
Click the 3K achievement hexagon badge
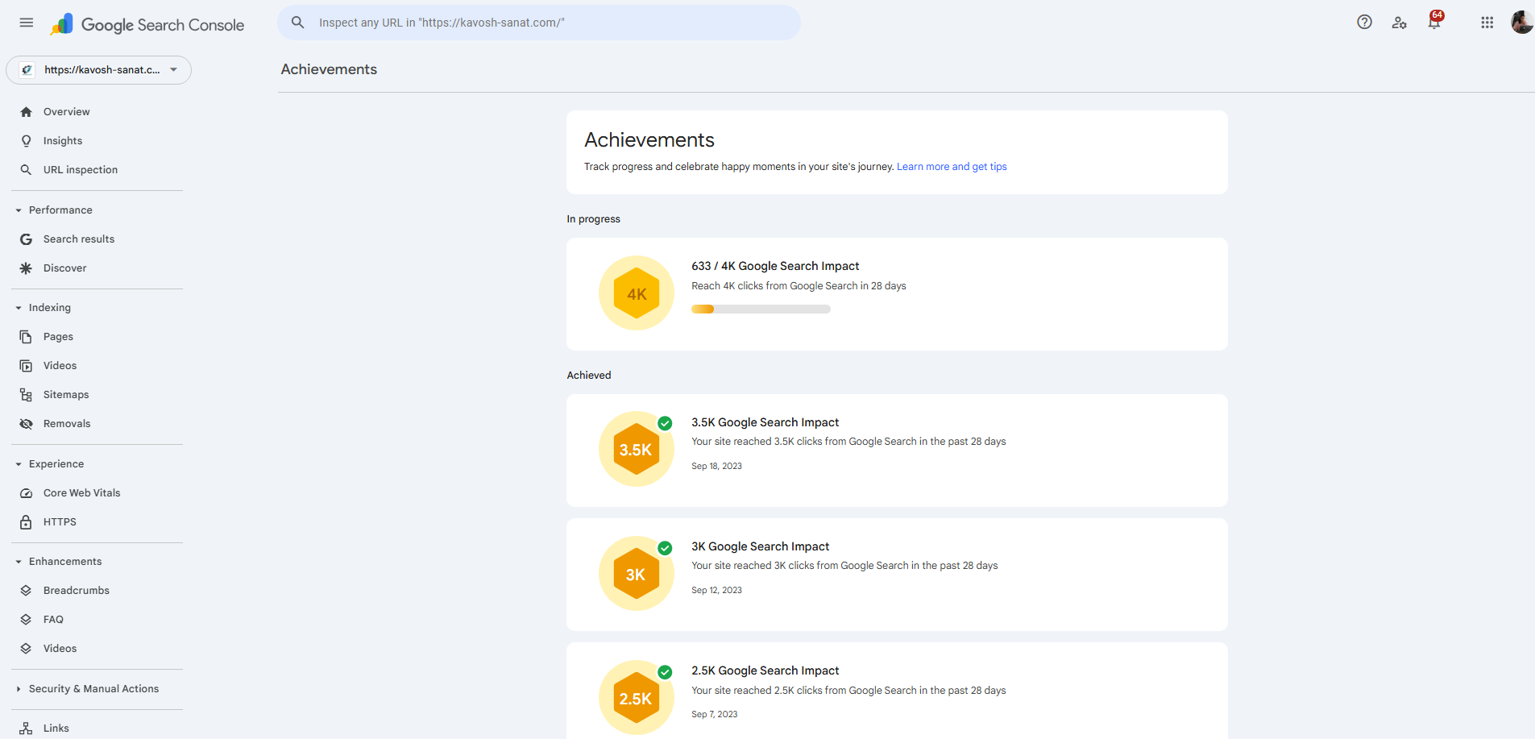(x=637, y=575)
